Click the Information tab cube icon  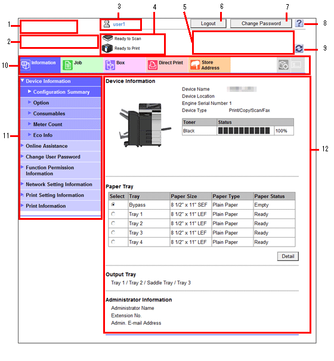tap(26, 65)
